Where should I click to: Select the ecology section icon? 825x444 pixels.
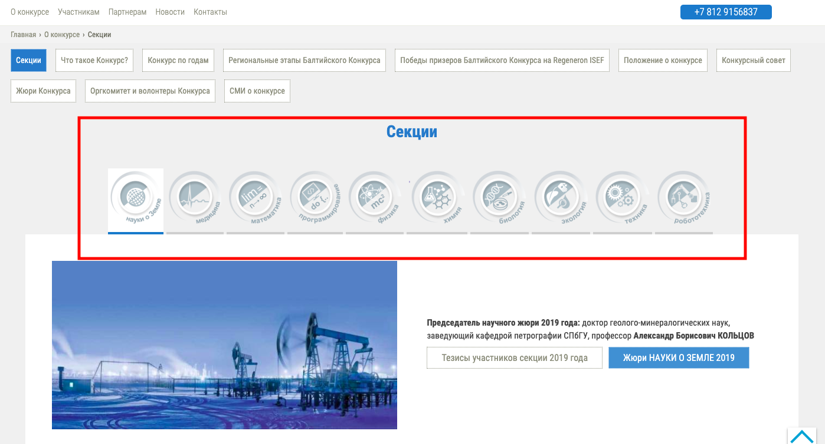point(561,199)
